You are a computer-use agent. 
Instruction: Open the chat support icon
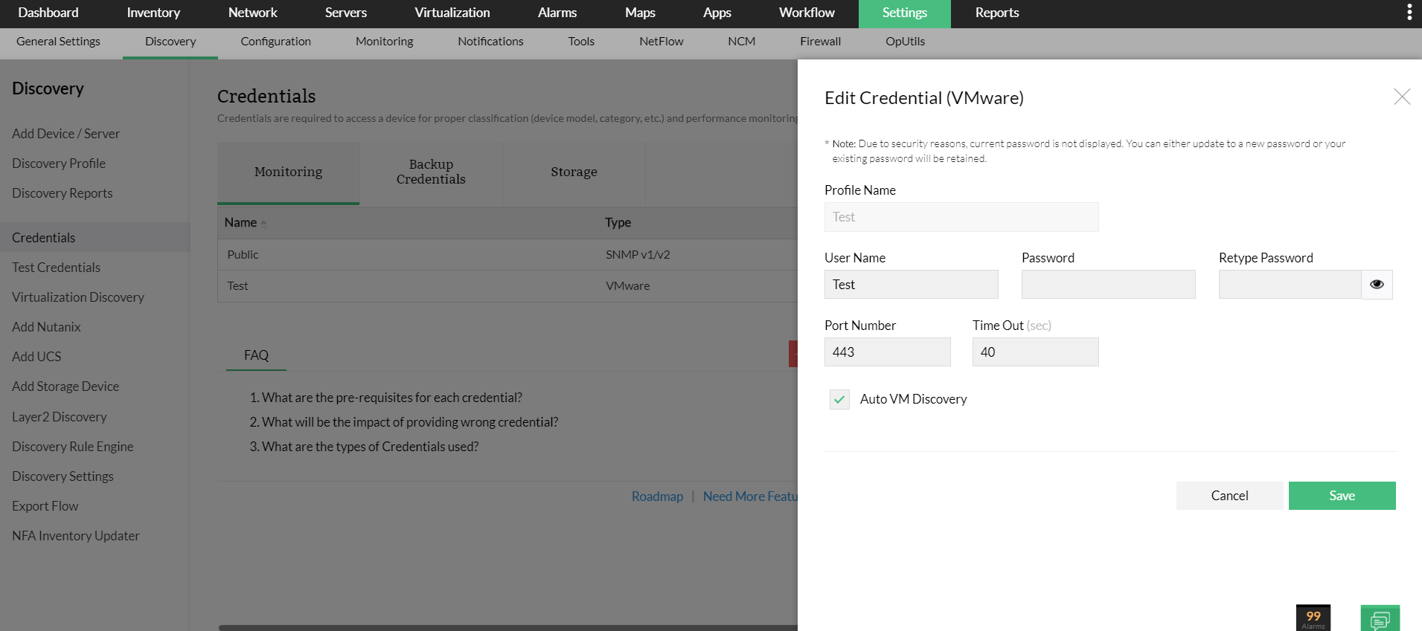[1380, 619]
